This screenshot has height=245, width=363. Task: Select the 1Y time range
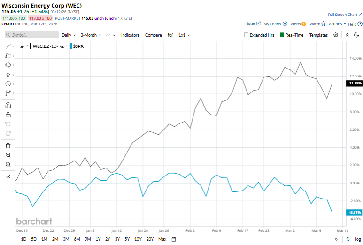coord(98,239)
